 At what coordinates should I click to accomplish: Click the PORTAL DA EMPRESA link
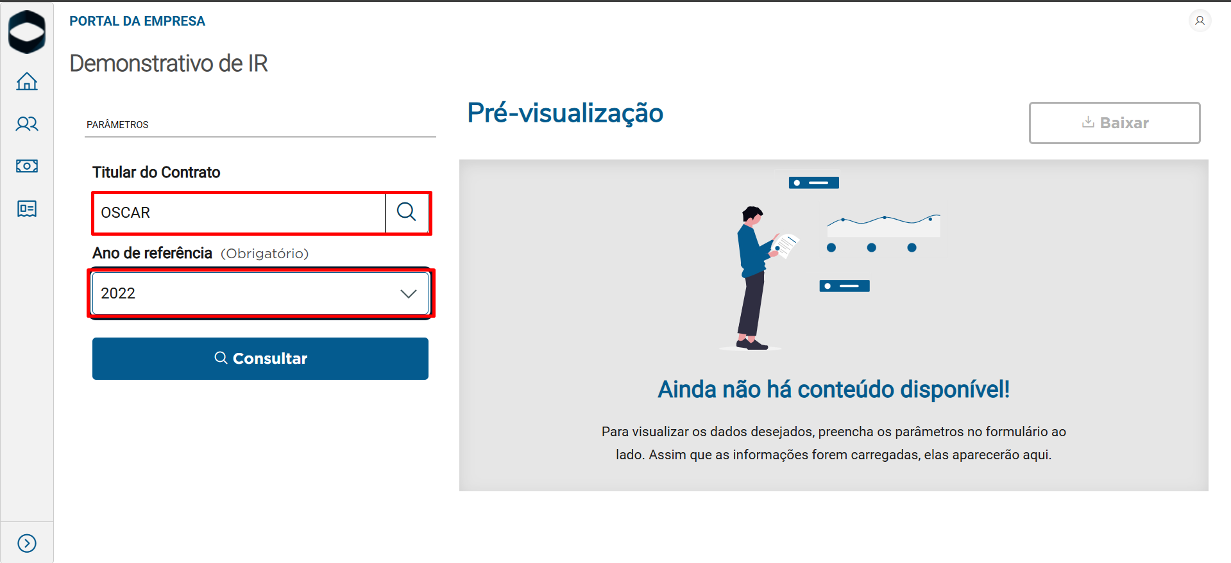pos(137,21)
